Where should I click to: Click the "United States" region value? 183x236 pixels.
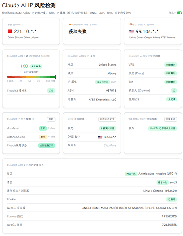point(107,65)
